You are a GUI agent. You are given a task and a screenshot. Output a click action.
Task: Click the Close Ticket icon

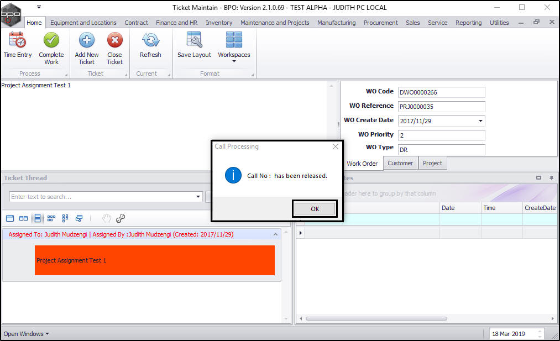(x=114, y=40)
